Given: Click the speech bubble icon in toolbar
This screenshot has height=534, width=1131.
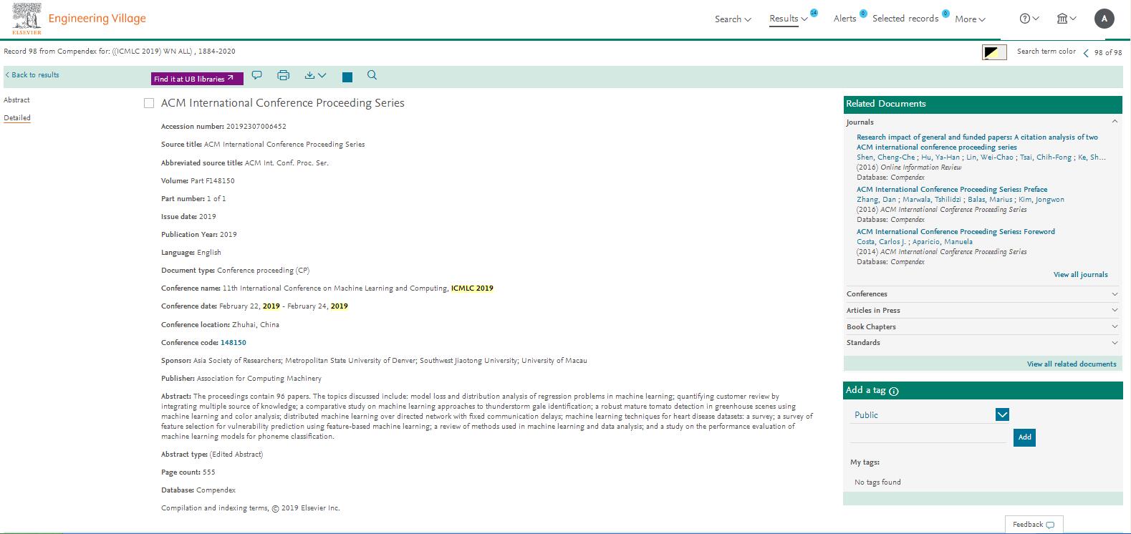Looking at the screenshot, I should 257,75.
